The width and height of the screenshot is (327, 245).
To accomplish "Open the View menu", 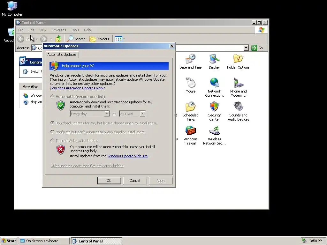I will [x=43, y=30].
